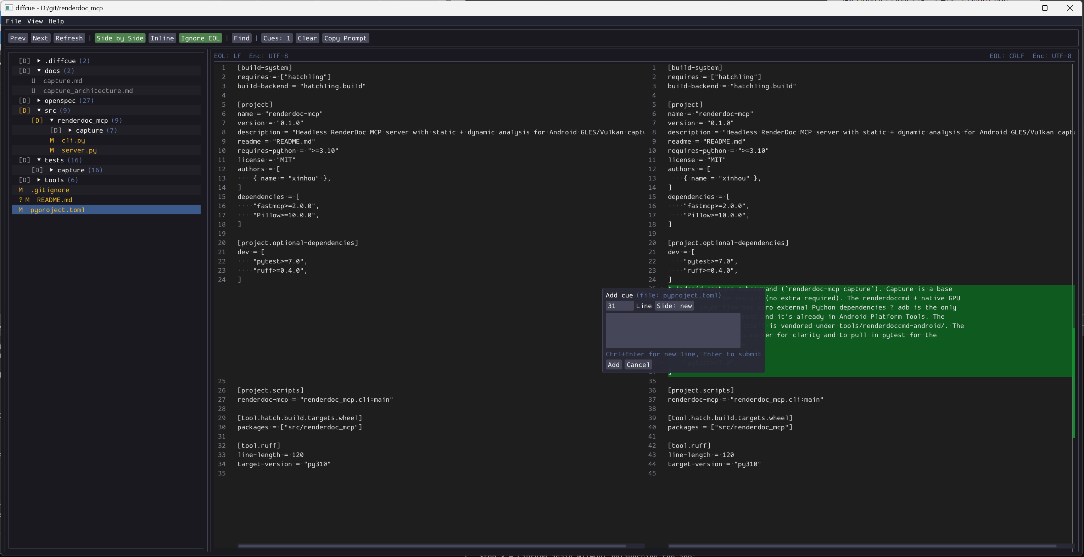Collapse the src folder
1084x557 pixels.
[x=39, y=110]
